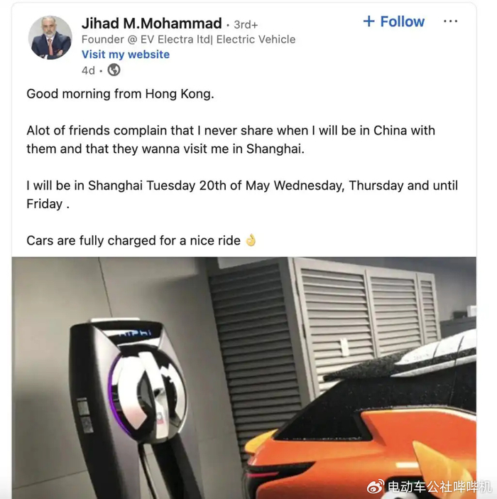Click the Weibo logo watermark
This screenshot has height=499, width=497.
[x=376, y=487]
